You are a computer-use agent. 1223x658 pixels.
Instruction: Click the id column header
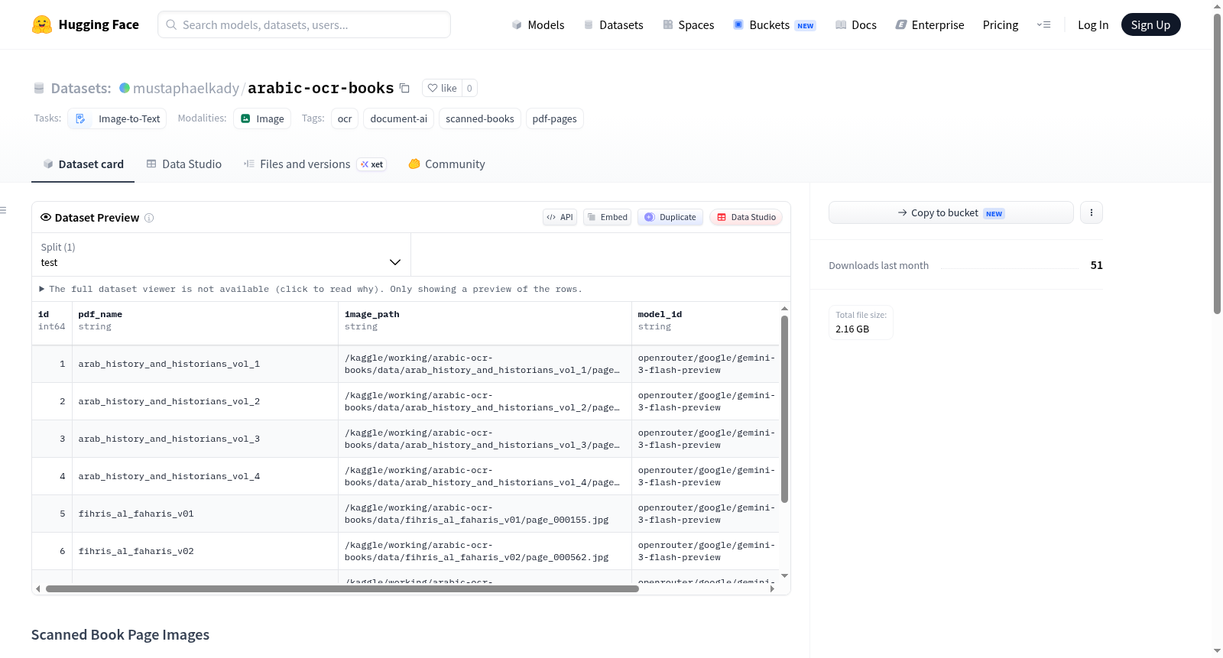pyautogui.click(x=52, y=323)
